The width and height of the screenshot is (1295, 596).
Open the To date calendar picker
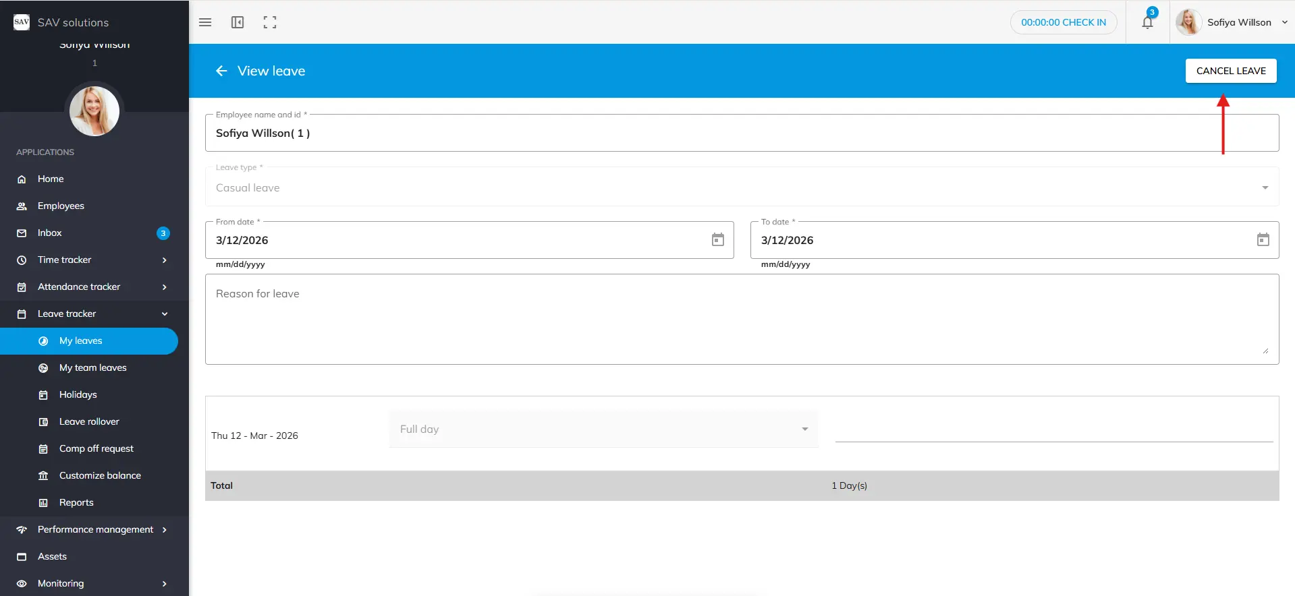pos(1263,240)
